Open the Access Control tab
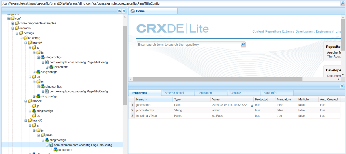The height and width of the screenshot is (154, 346). [178, 93]
